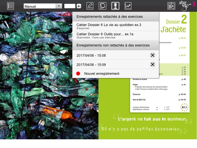Click the Dossier 2 J'achète title
Viewport: 197px width, 148px height.
click(174, 24)
